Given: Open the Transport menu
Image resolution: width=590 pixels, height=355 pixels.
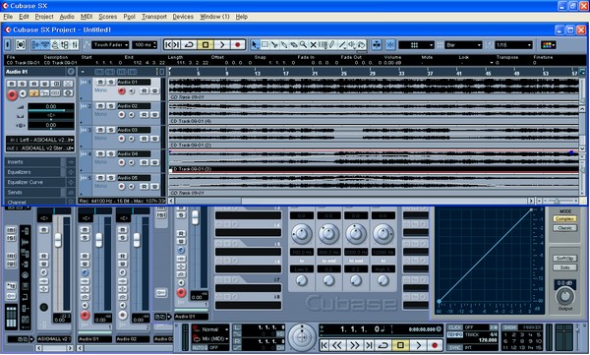Looking at the screenshot, I should (154, 17).
